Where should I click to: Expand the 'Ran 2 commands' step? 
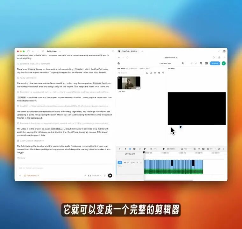[27, 78]
